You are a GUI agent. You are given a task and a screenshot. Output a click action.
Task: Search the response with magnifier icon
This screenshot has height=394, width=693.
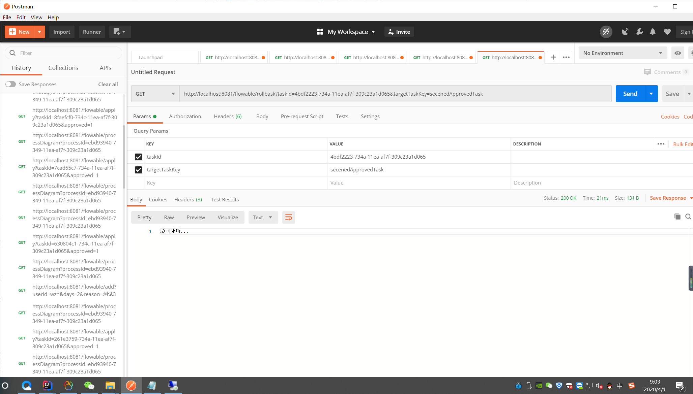point(688,217)
